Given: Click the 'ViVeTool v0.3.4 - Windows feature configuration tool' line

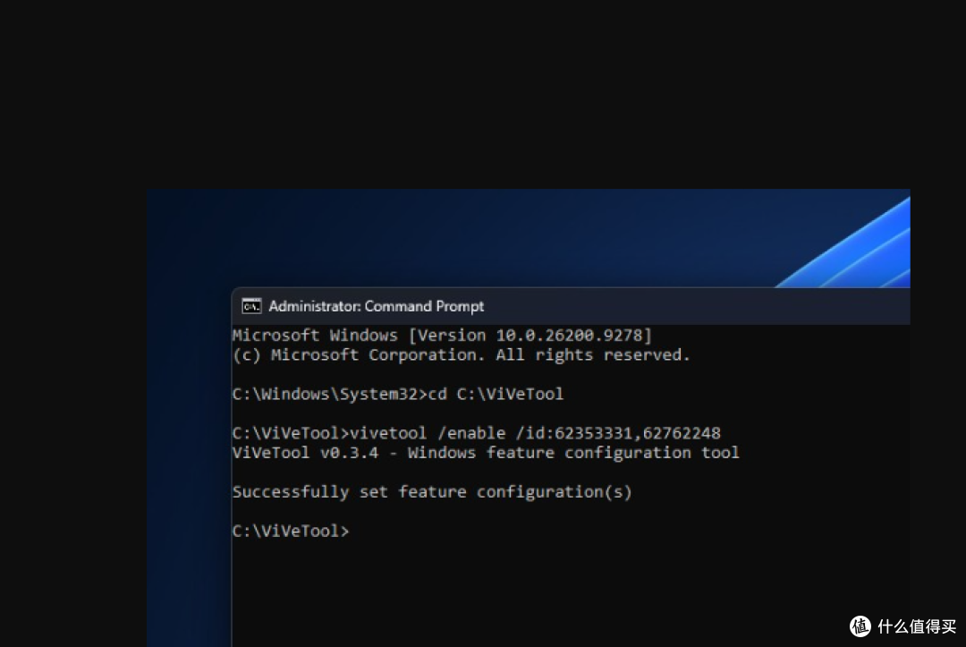Looking at the screenshot, I should 486,453.
